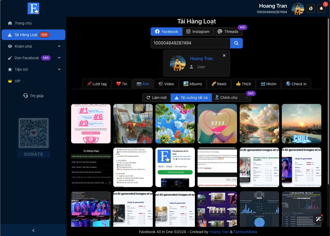Click the search magnifier button
Viewport: 330px width, 236px height.
(237, 43)
